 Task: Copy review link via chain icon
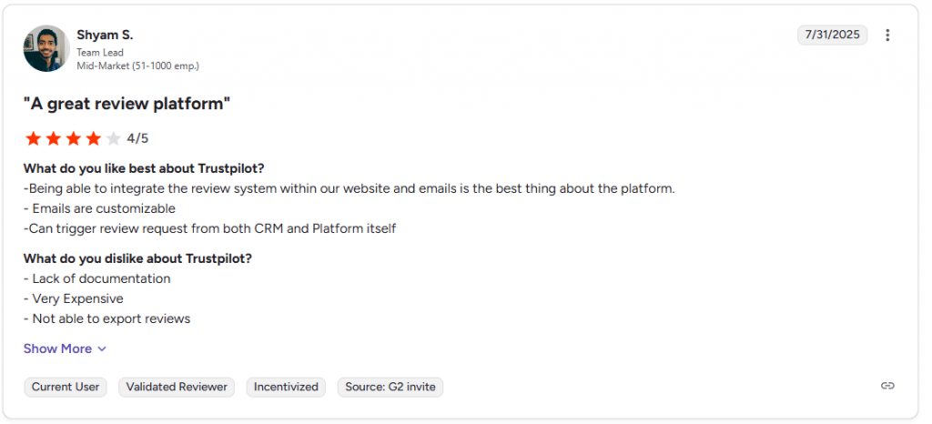887,386
